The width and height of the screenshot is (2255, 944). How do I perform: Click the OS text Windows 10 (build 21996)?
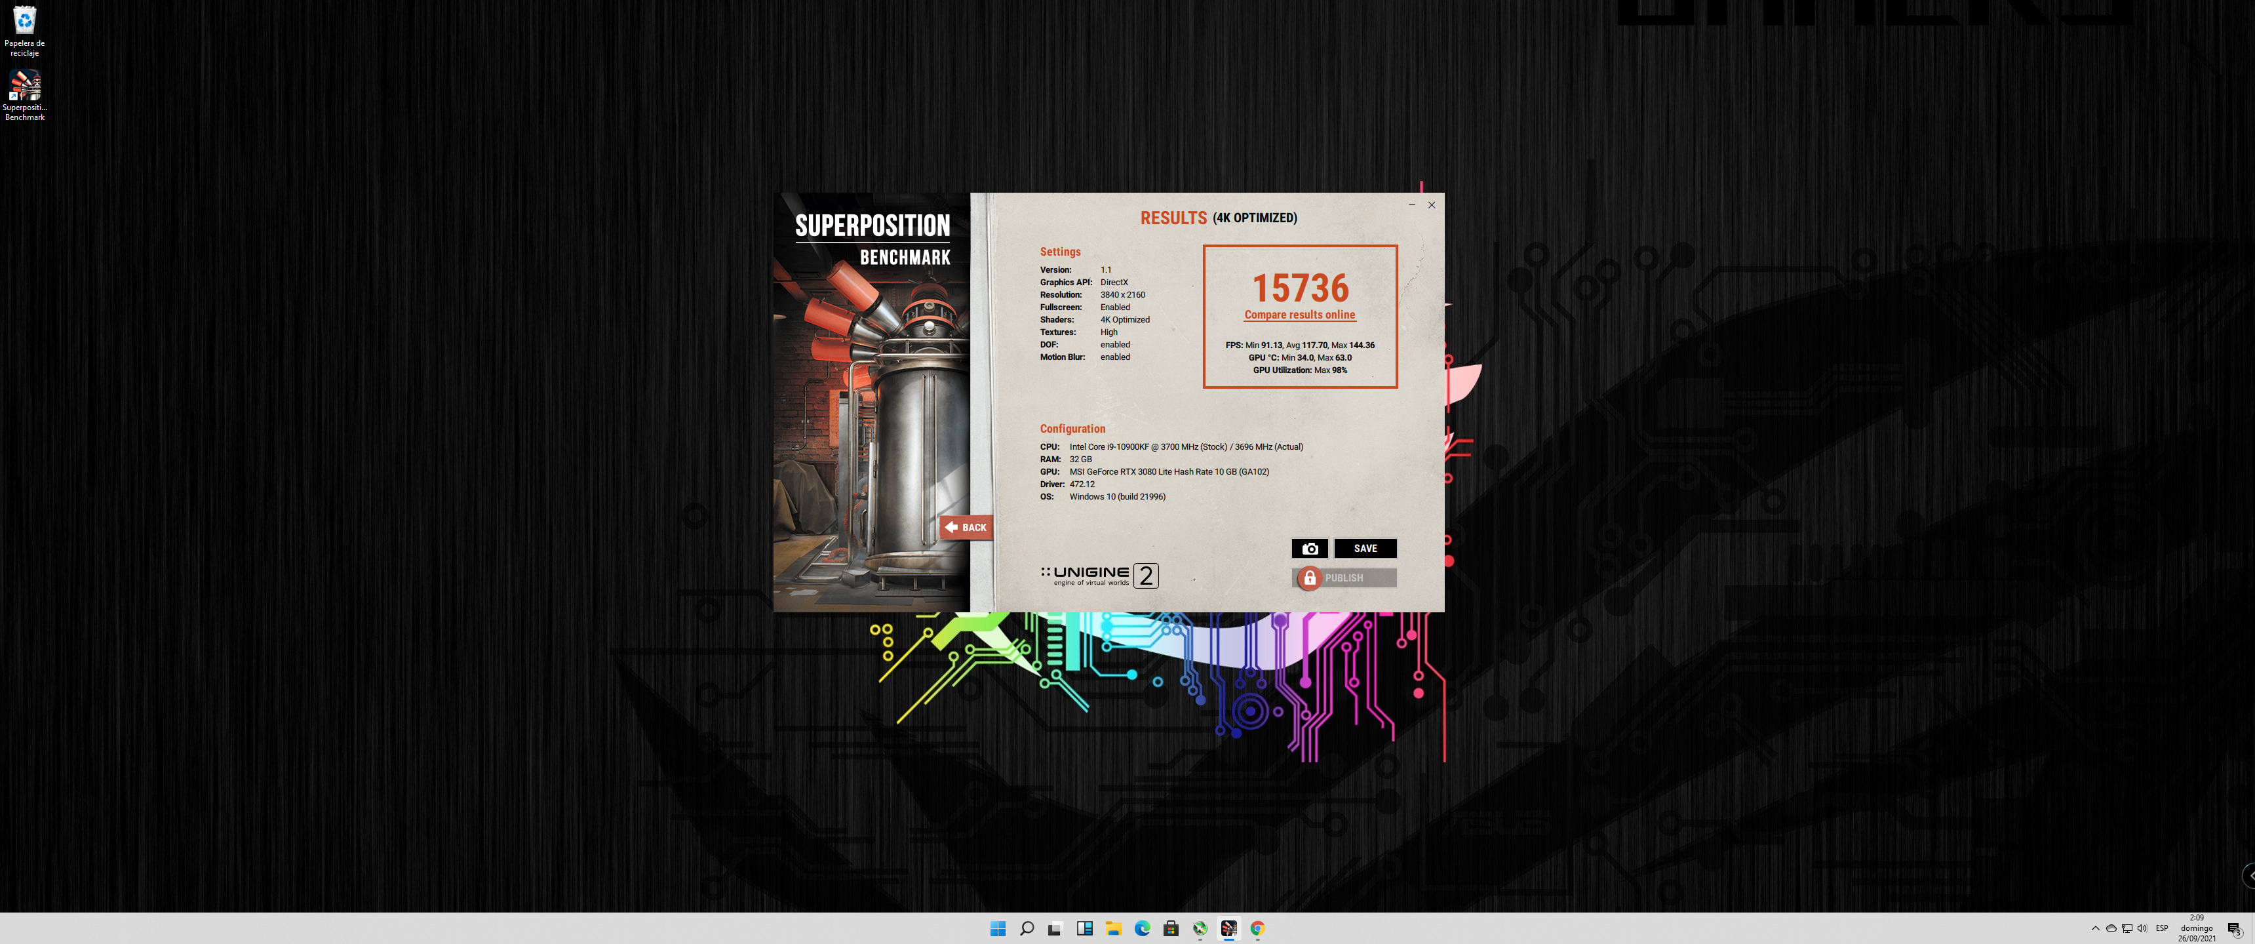[x=1117, y=496]
